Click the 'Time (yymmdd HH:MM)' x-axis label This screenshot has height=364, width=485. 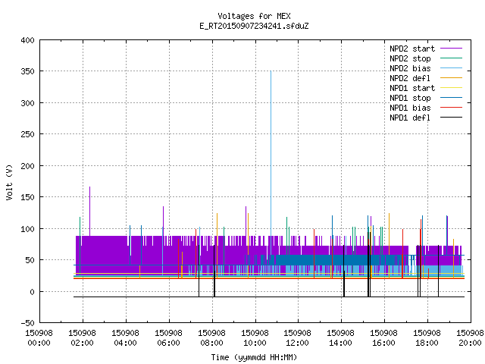(254, 357)
